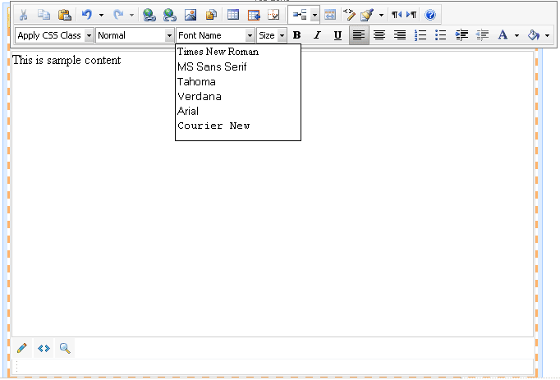This screenshot has width=560, height=380.
Task: Open the font color picker dropdown arrow
Action: (516, 35)
